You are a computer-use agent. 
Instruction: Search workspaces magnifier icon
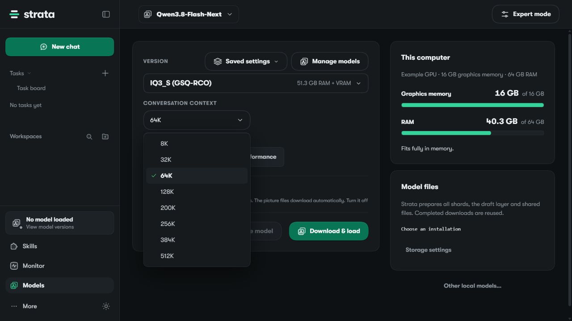[x=89, y=136]
